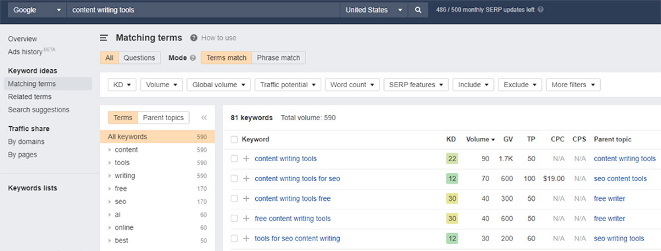The image size is (661, 251).
Task: Open Traffic share By pages
Action: click(x=22, y=155)
